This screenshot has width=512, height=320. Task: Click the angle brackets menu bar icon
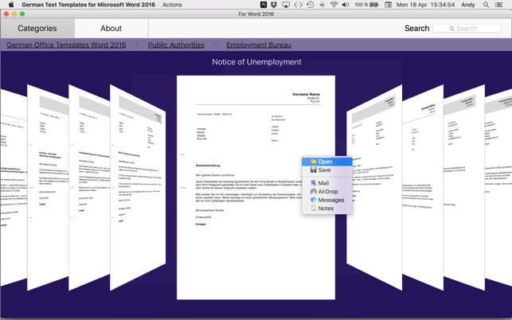[298, 5]
